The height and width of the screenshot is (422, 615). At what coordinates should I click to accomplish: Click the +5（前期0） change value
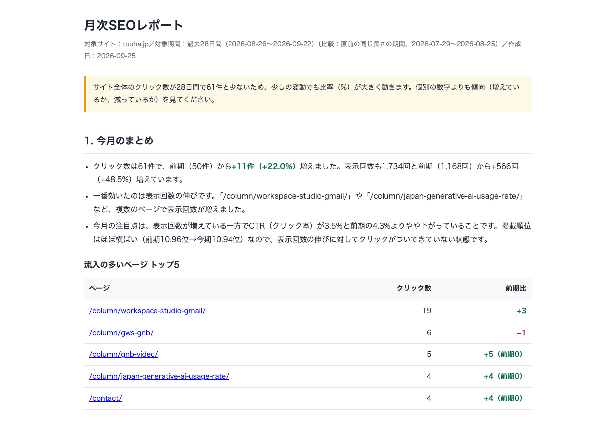(505, 354)
